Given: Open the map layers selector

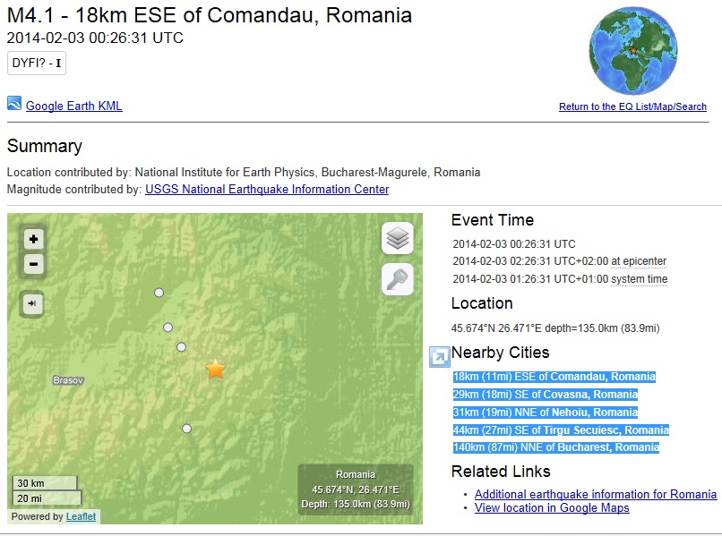Looking at the screenshot, I should click(x=398, y=238).
